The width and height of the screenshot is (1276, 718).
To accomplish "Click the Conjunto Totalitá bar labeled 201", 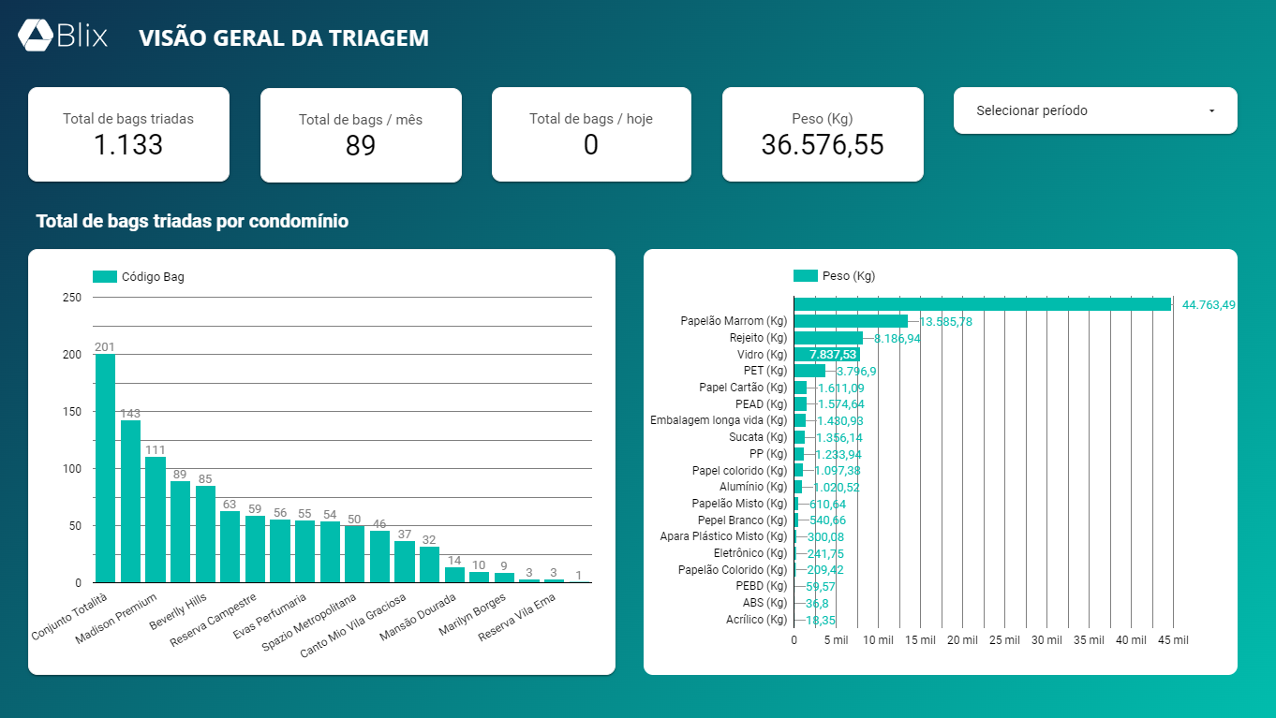I will (x=105, y=468).
